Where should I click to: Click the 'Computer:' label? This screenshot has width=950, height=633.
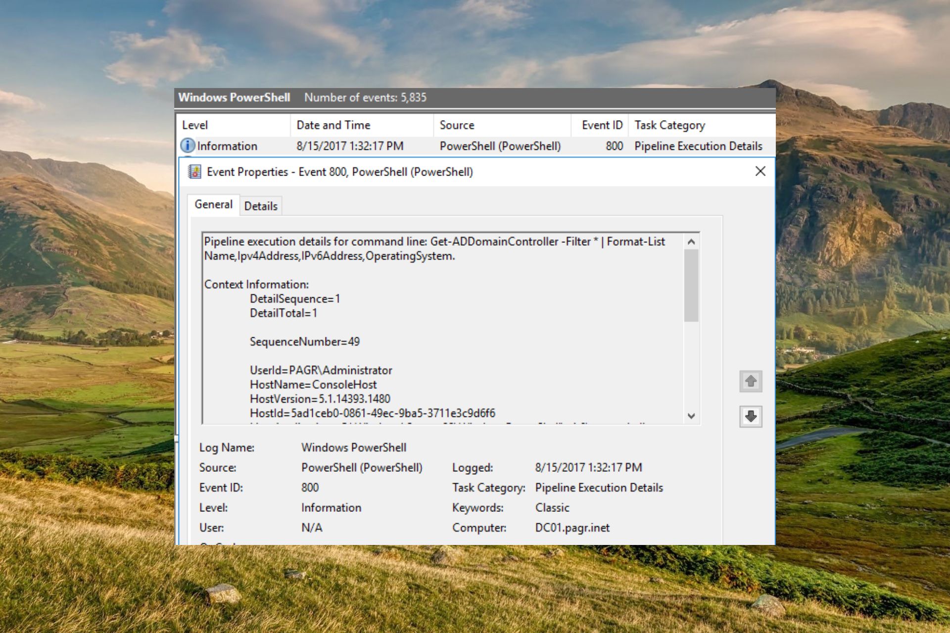point(479,528)
